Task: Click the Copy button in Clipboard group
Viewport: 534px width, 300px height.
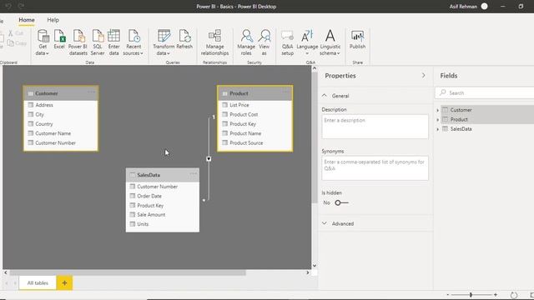Action: click(x=17, y=43)
